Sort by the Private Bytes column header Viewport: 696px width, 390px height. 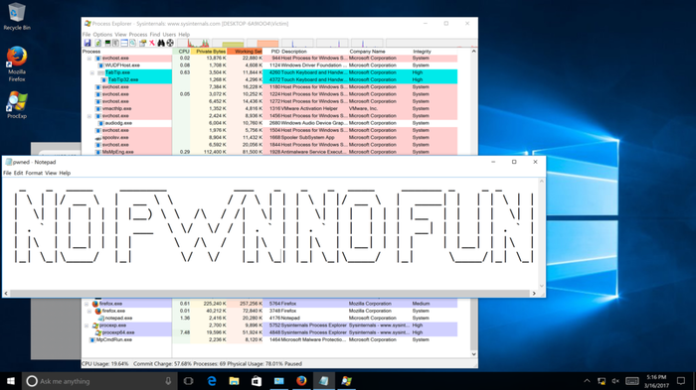click(209, 52)
